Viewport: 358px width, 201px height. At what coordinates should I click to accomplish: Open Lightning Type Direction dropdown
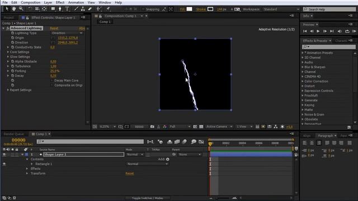click(x=67, y=33)
